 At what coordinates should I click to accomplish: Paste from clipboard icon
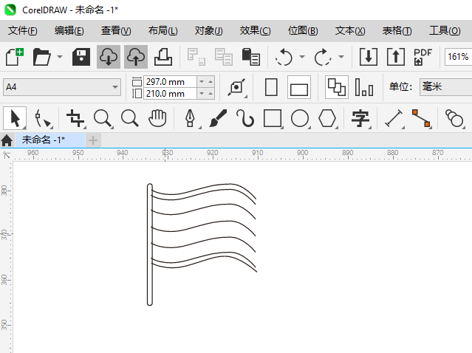click(250, 57)
